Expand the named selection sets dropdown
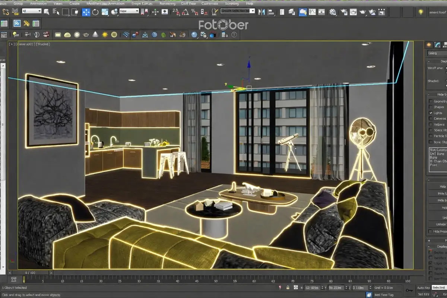 [x=237, y=11]
